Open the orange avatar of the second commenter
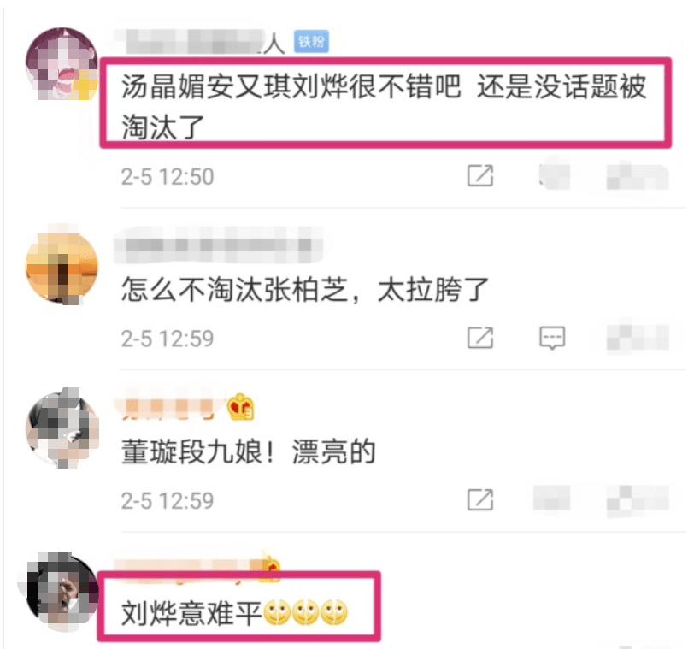The height and width of the screenshot is (649, 700). pos(62,267)
